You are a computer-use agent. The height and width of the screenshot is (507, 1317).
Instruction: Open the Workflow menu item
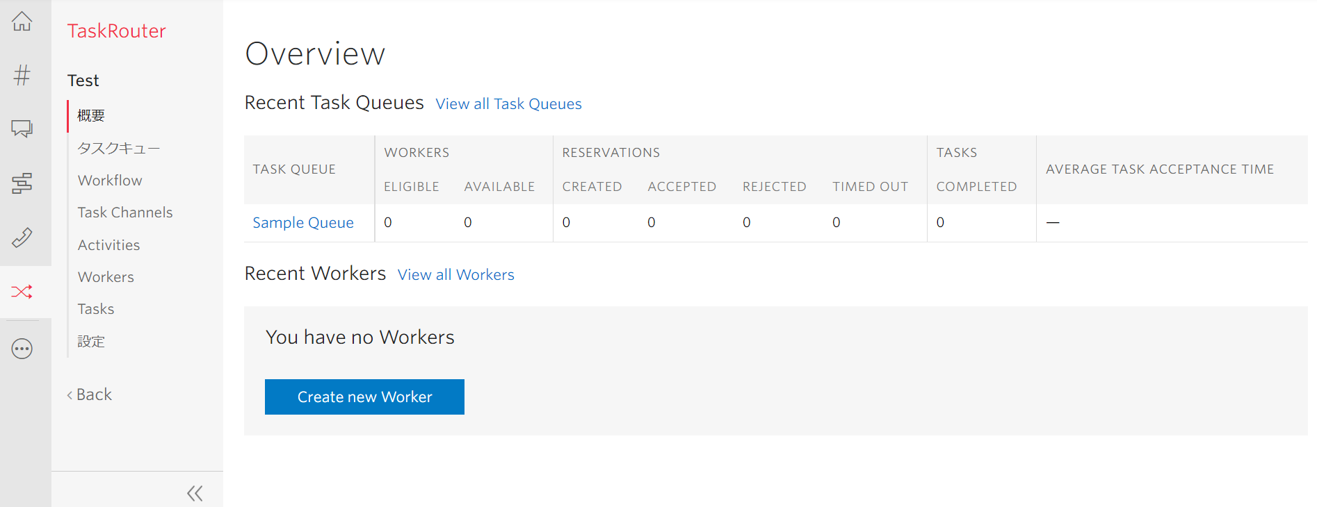click(110, 181)
